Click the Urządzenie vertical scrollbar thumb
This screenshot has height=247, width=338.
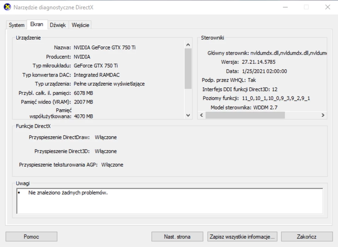coord(188,68)
